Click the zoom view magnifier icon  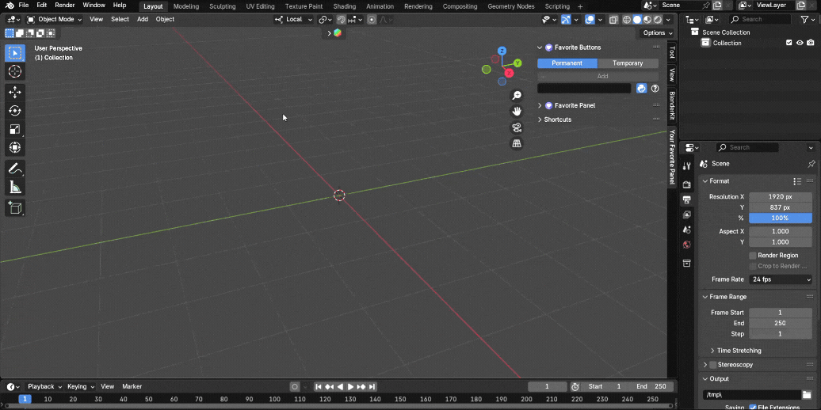[x=517, y=95]
